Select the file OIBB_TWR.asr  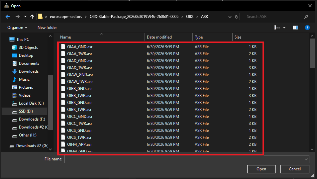(x=79, y=96)
